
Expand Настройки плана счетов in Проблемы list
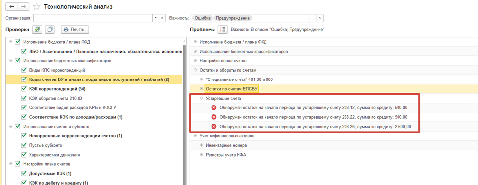pyautogui.click(x=195, y=61)
